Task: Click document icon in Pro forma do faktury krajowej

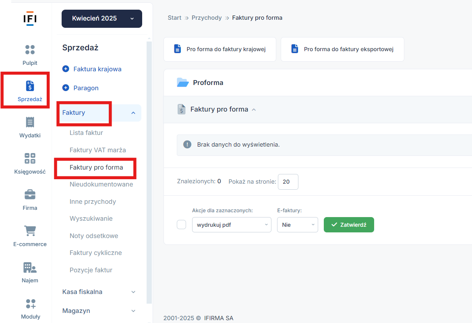Action: tap(178, 49)
